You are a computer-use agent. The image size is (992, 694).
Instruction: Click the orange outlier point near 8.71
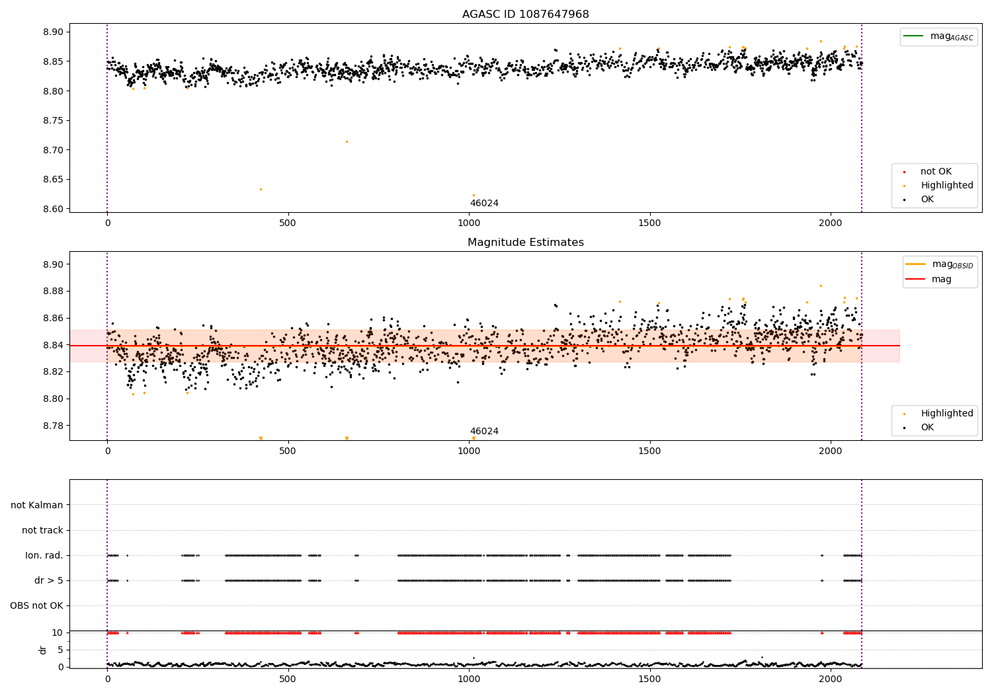tap(347, 141)
